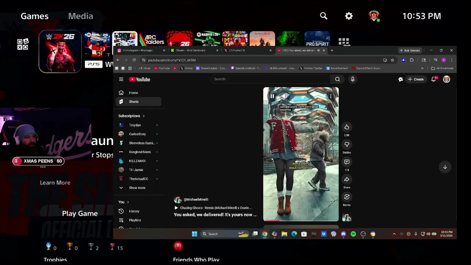Open TheActualCC subscription channel
The width and height of the screenshot is (471, 265).
pos(138,179)
